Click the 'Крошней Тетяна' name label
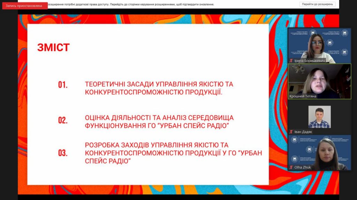 pyautogui.click(x=303, y=96)
